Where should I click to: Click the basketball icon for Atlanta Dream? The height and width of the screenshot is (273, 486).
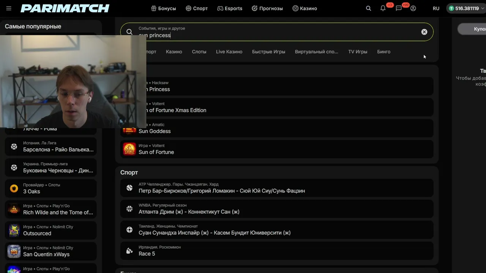tap(129, 209)
